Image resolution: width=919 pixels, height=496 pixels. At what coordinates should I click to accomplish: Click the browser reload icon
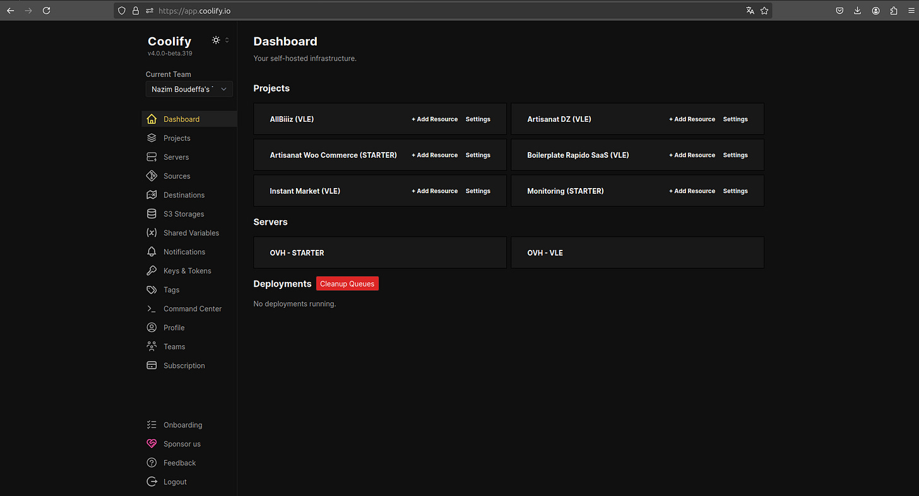click(x=46, y=10)
